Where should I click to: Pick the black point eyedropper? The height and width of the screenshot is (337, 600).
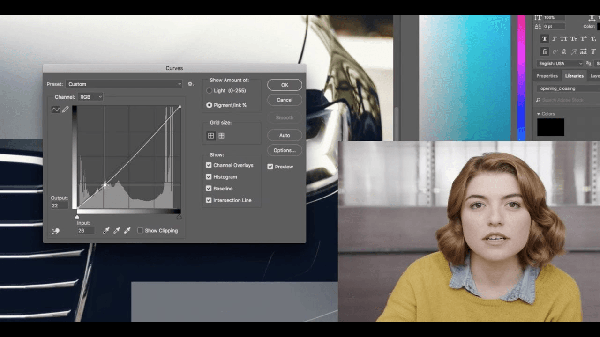coord(106,230)
